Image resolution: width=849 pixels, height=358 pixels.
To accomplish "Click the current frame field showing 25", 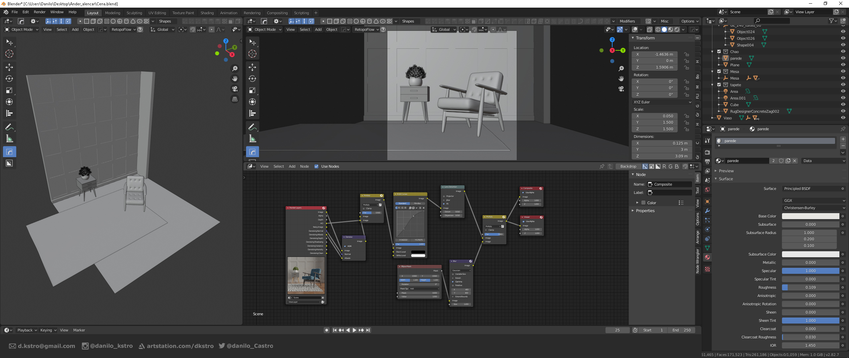I will (617, 330).
